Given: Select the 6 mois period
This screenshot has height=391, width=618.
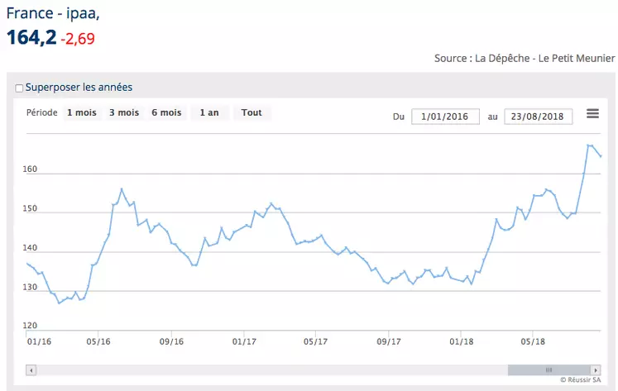Looking at the screenshot, I should point(166,112).
